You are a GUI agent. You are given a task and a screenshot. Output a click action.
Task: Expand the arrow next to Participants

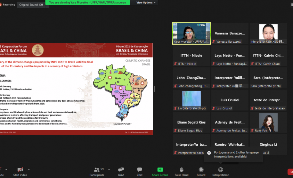tap(109, 169)
